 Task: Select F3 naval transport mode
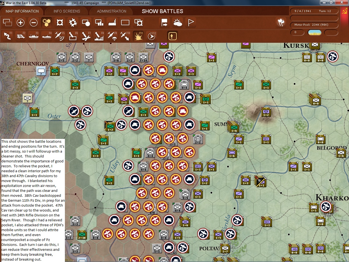click(x=34, y=36)
